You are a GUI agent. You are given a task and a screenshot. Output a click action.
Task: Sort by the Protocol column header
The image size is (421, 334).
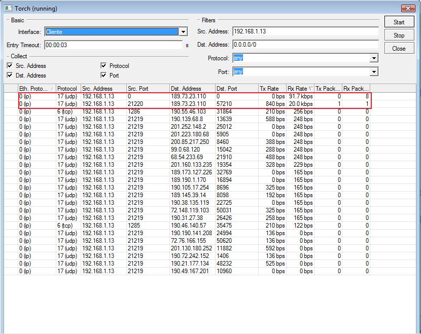(68, 89)
